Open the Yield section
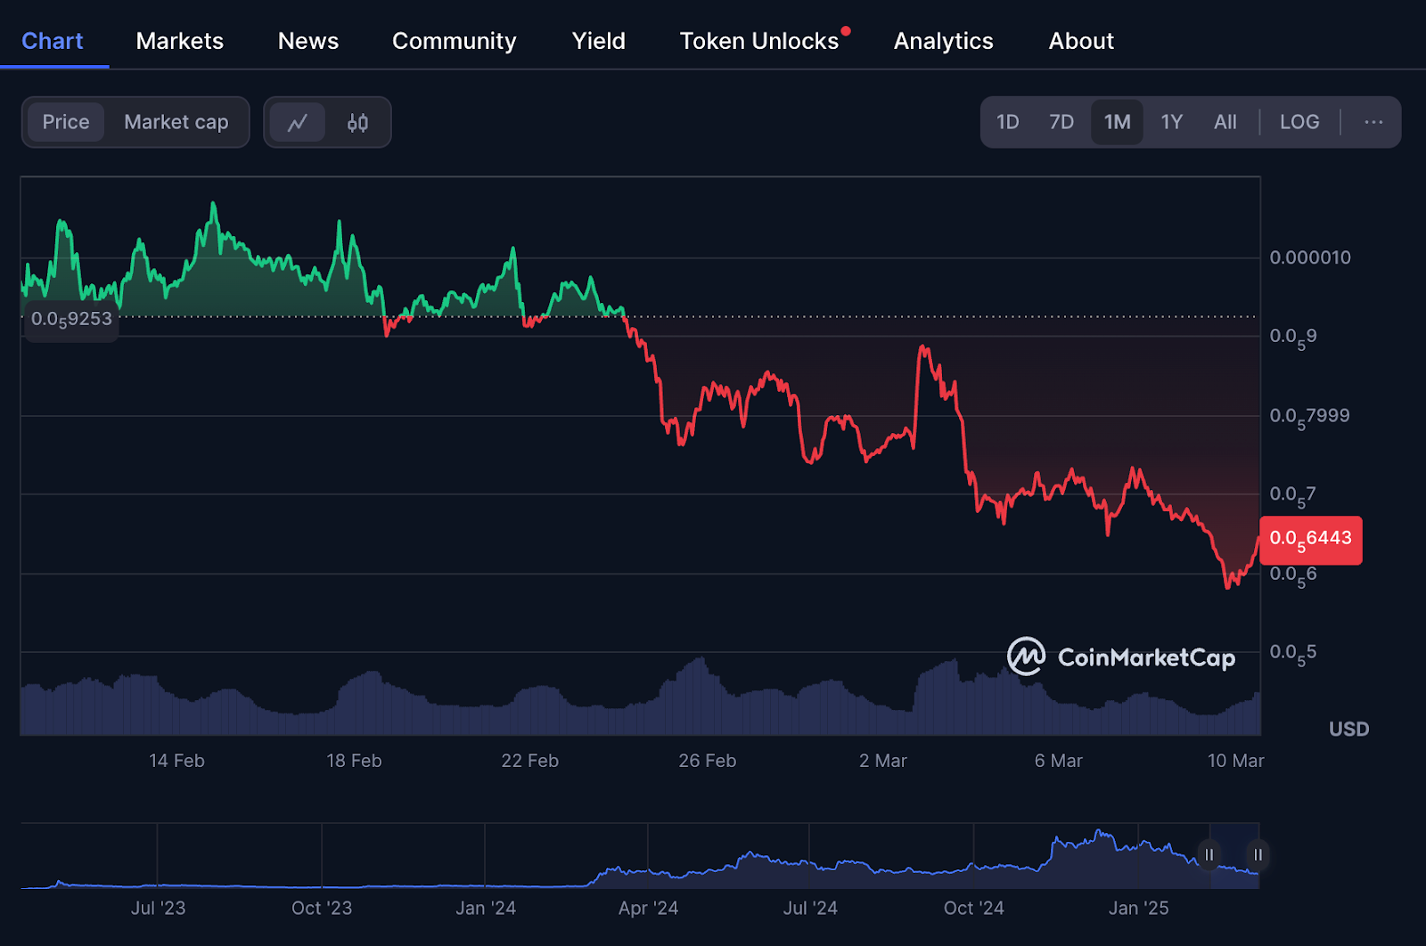1426x946 pixels. point(598,40)
